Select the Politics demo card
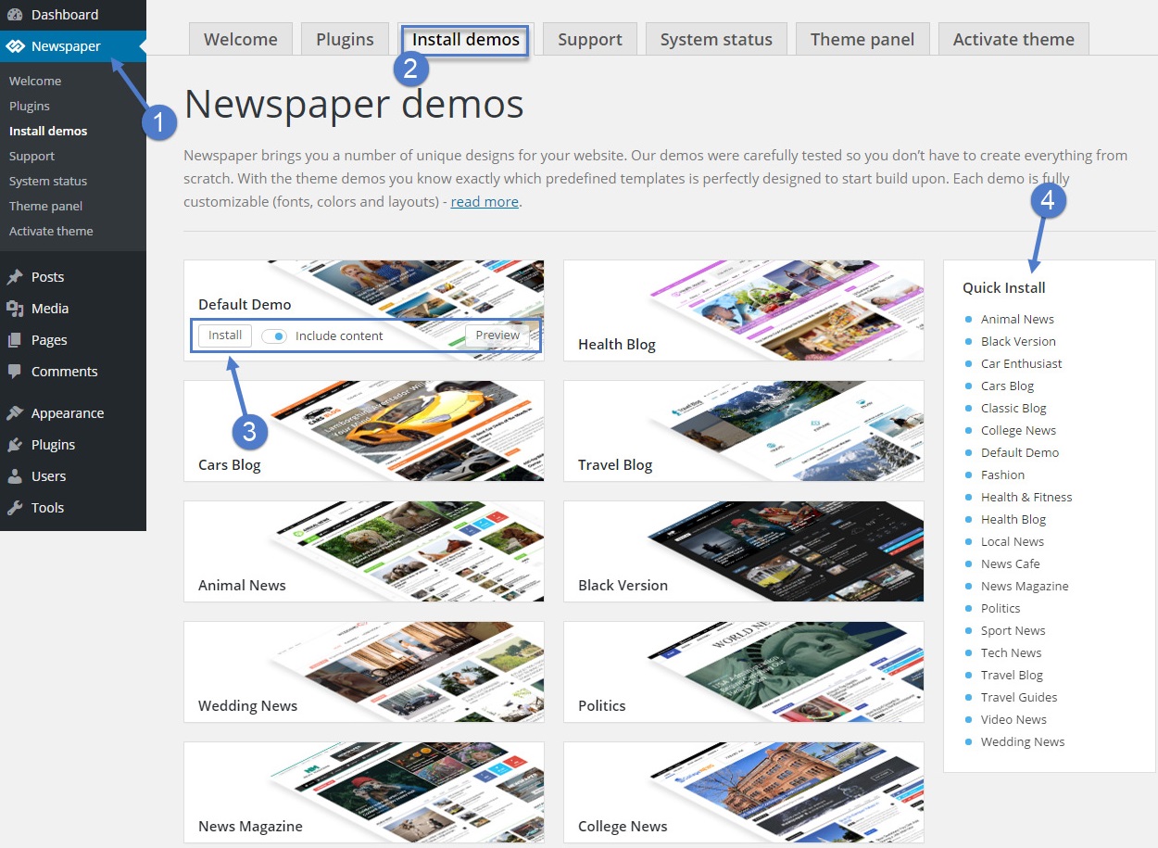Screen dimensions: 1158x848 (744, 672)
